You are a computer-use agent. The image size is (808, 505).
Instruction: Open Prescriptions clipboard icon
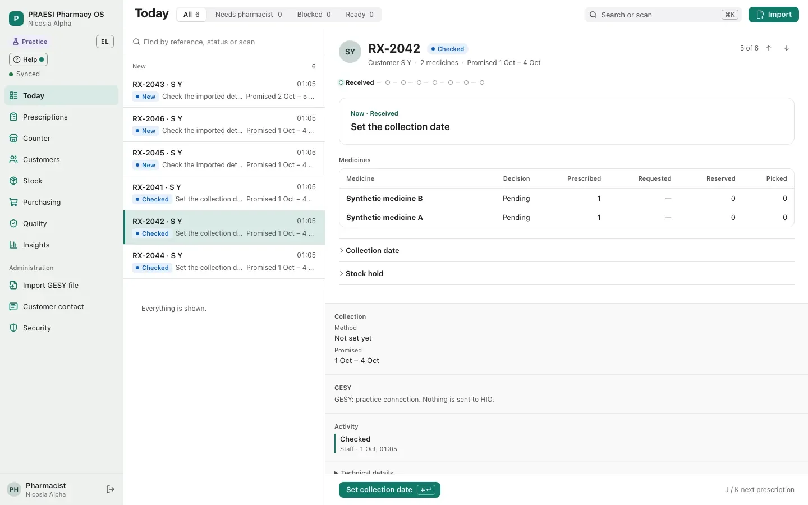click(13, 117)
